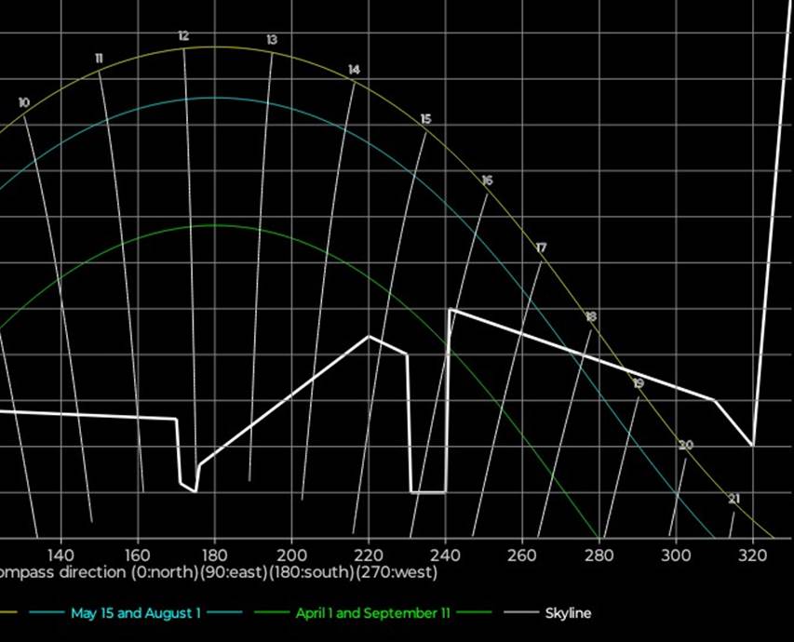Screen dimensions: 794x642
Task: Click the hour 11 marker label
Action: pos(99,59)
